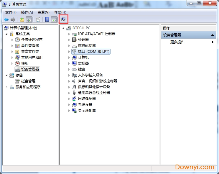219x174 pixels.
Task: Collapse the 存储 tree node
Action: 6,75
